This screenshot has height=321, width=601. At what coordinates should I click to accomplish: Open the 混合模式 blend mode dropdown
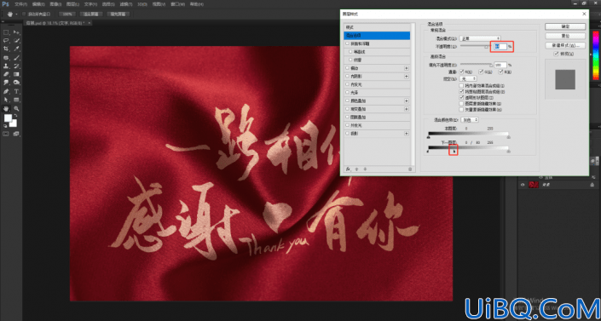tap(480, 38)
